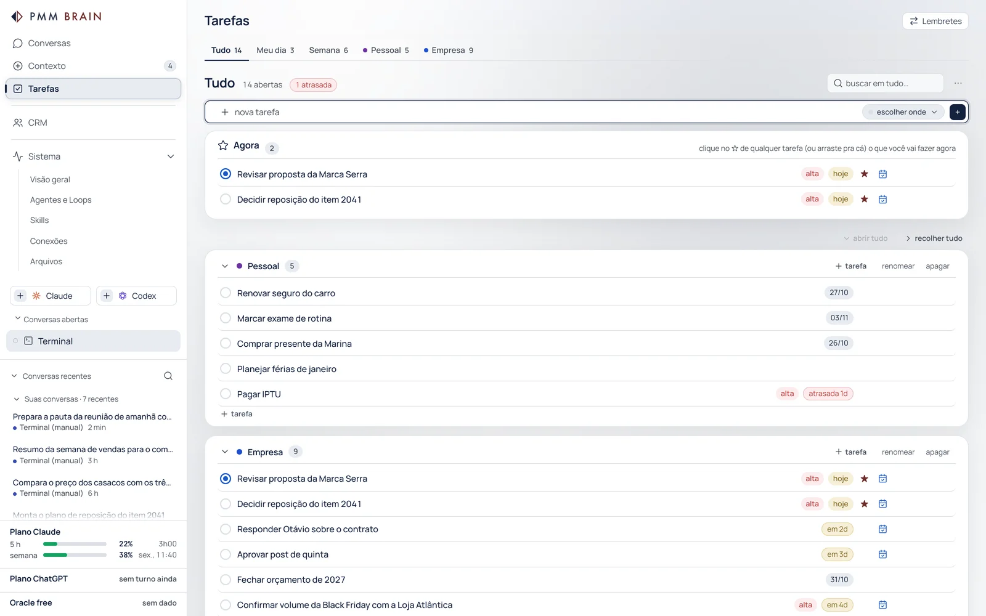Start a new Codex conversation
986x616 pixels.
coord(136,296)
